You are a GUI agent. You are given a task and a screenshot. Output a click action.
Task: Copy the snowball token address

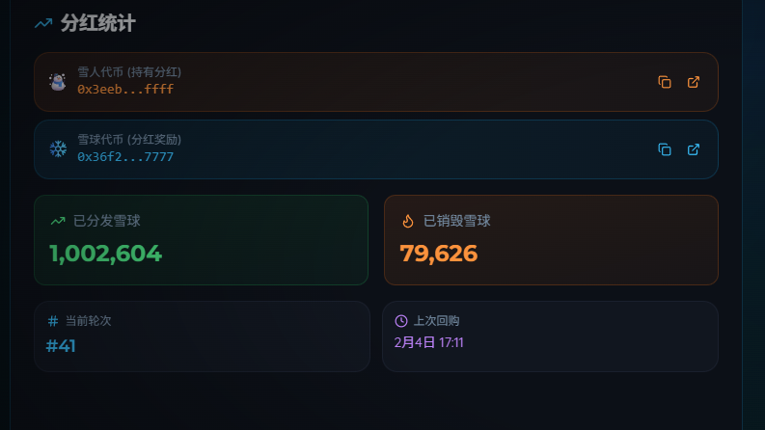tap(664, 149)
